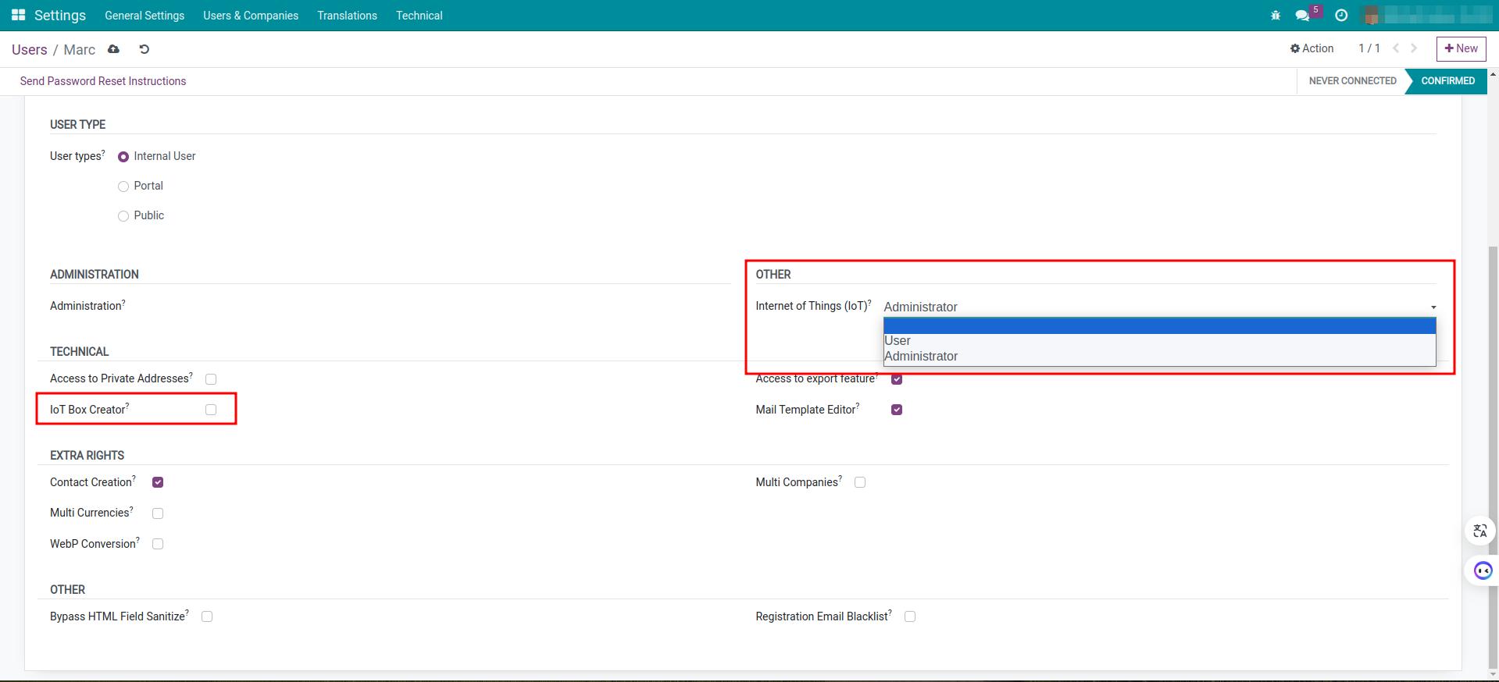Open the Users & Companies menu
Image resolution: width=1499 pixels, height=682 pixels.
click(x=251, y=16)
